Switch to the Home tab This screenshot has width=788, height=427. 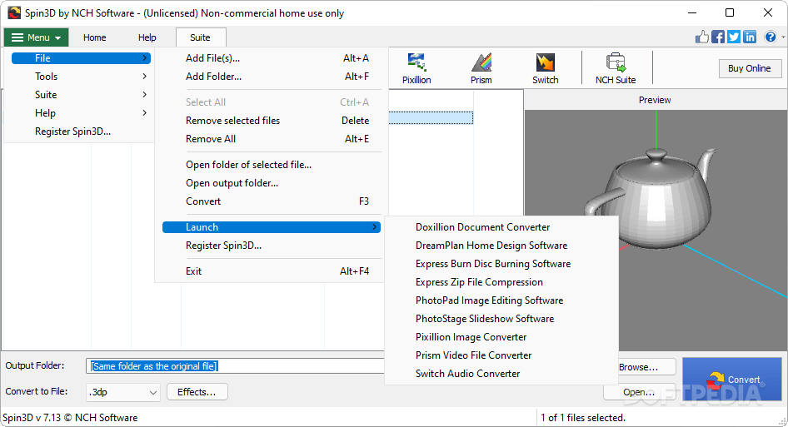[x=94, y=37]
